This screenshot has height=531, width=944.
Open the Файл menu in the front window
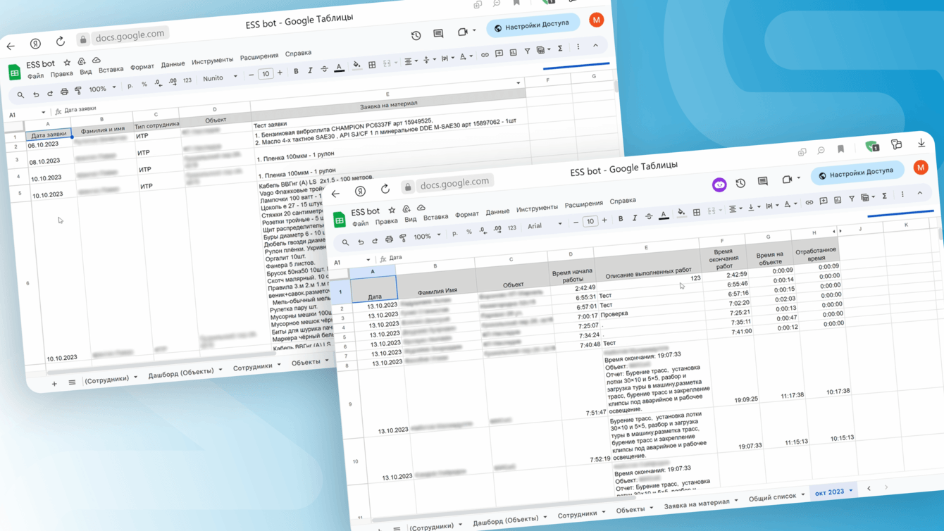pyautogui.click(x=361, y=224)
